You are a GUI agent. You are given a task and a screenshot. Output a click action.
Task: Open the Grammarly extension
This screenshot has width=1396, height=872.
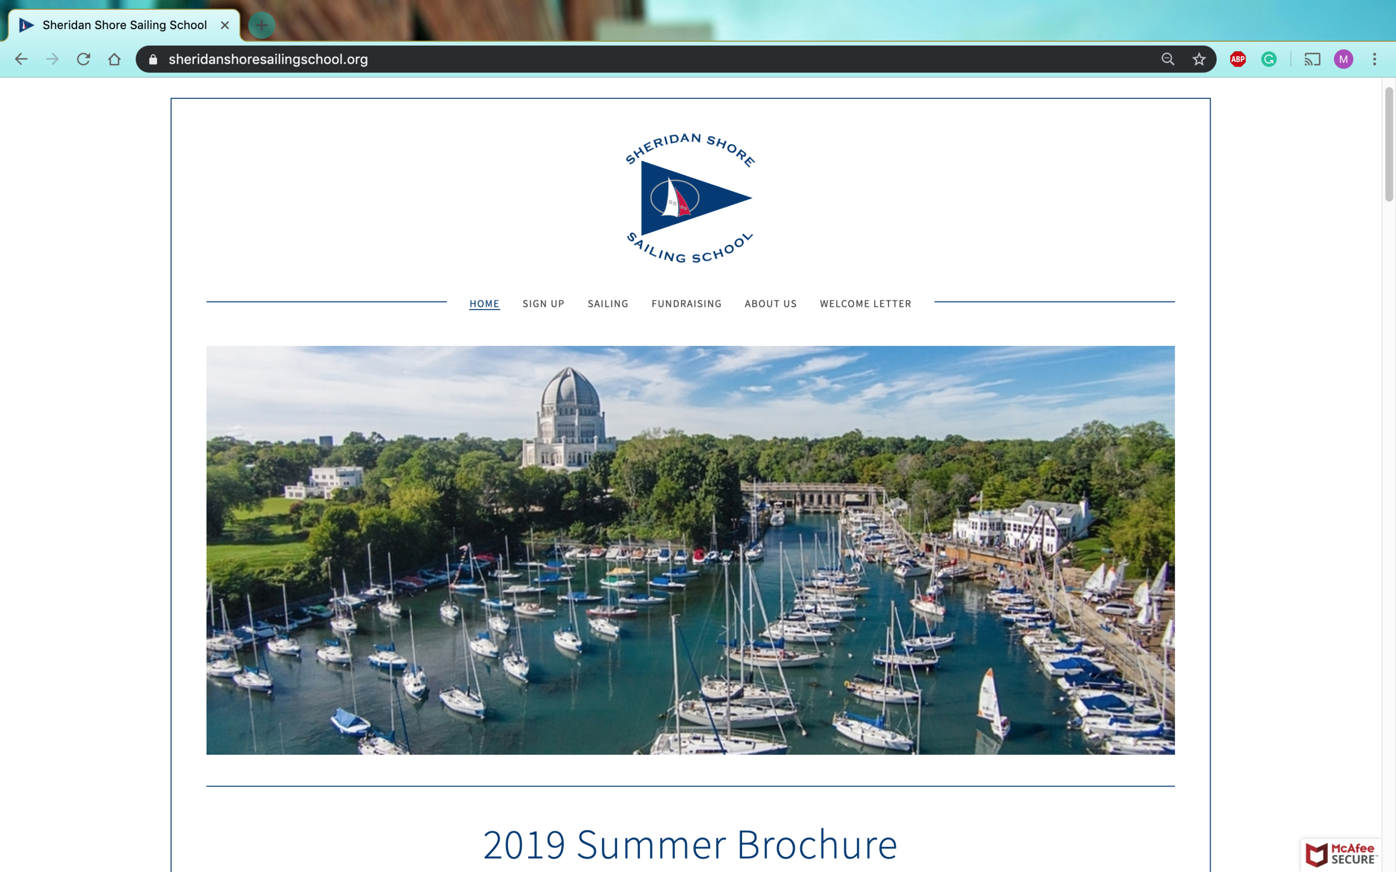tap(1268, 59)
